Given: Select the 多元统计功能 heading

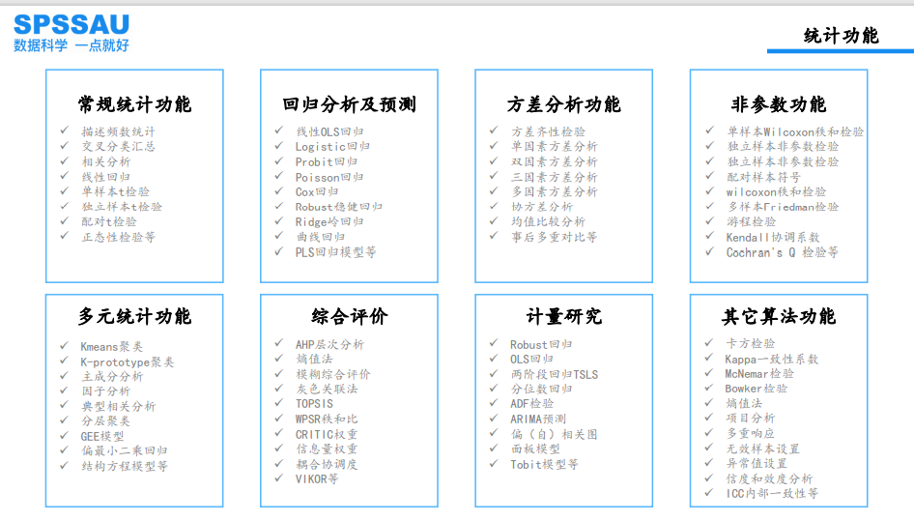Looking at the screenshot, I should 134,316.
